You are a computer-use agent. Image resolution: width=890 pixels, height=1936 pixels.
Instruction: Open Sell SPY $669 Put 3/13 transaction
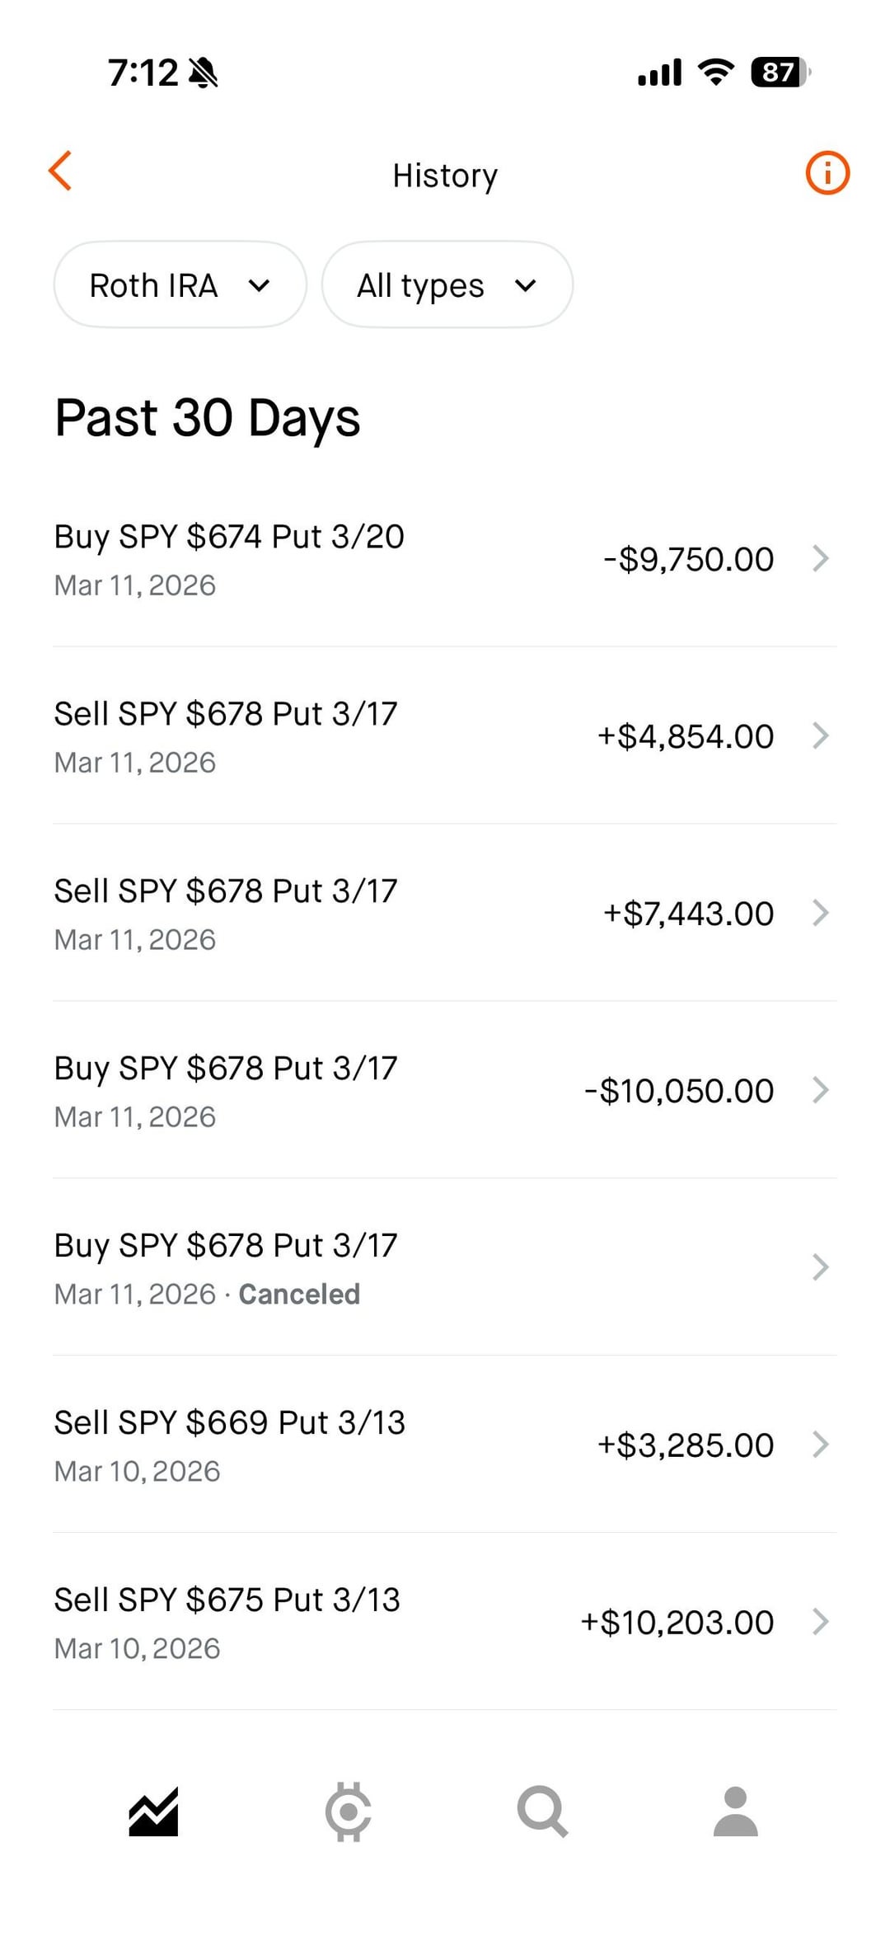(x=229, y=1445)
